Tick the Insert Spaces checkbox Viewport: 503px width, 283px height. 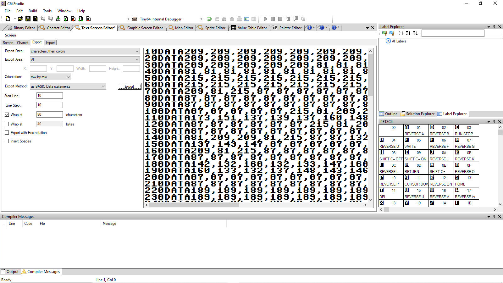pos(7,141)
